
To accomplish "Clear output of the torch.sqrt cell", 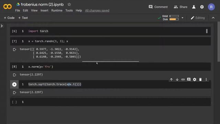I will (x=14, y=93).
